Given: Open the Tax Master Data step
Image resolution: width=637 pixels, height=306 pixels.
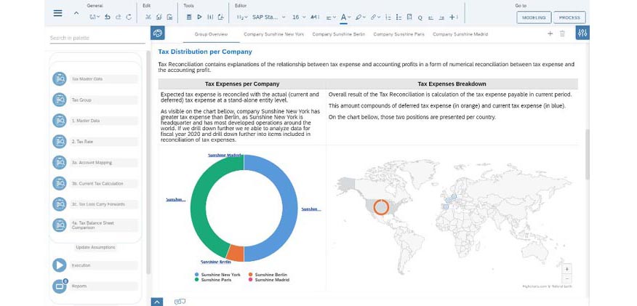Looking at the screenshot, I should click(95, 78).
